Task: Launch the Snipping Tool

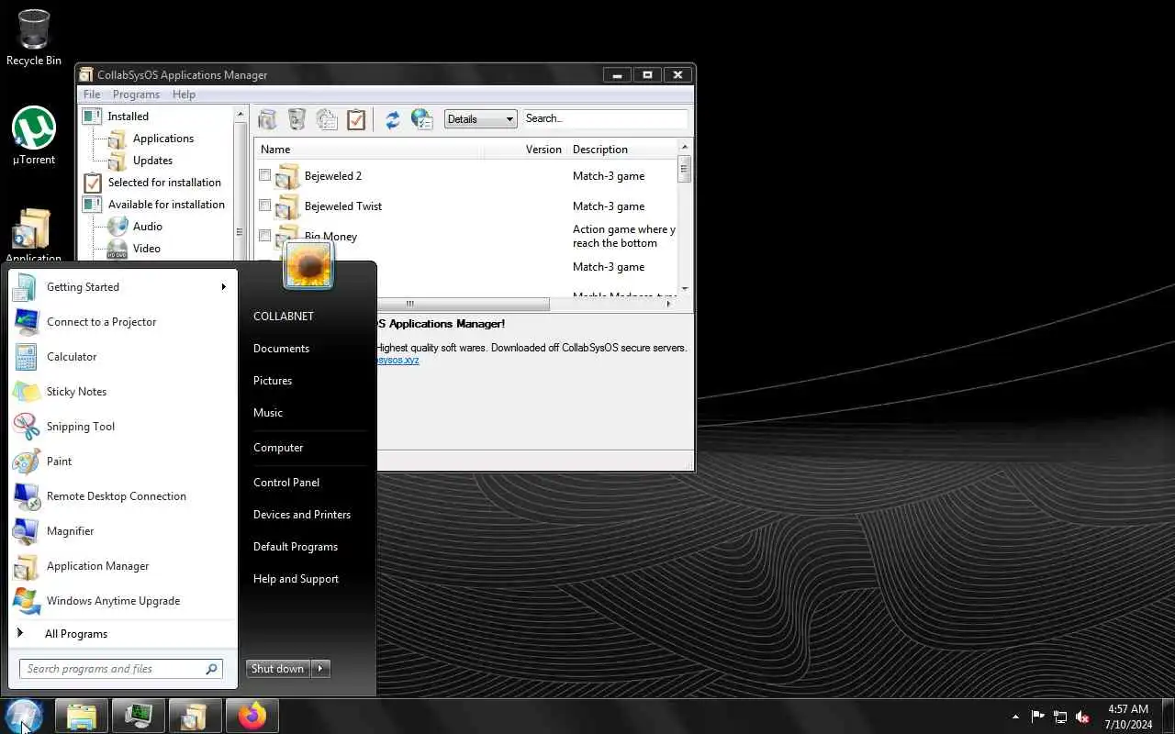Action: [121, 427]
